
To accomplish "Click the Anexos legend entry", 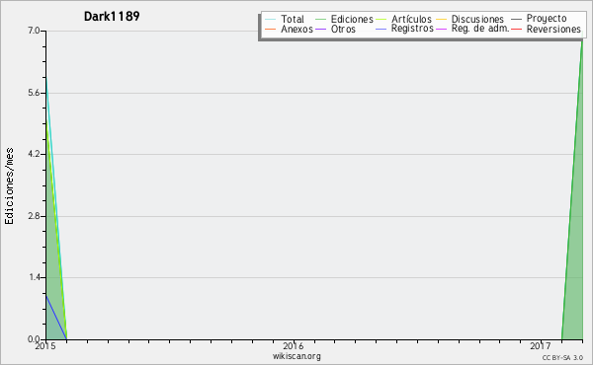I will (289, 29).
